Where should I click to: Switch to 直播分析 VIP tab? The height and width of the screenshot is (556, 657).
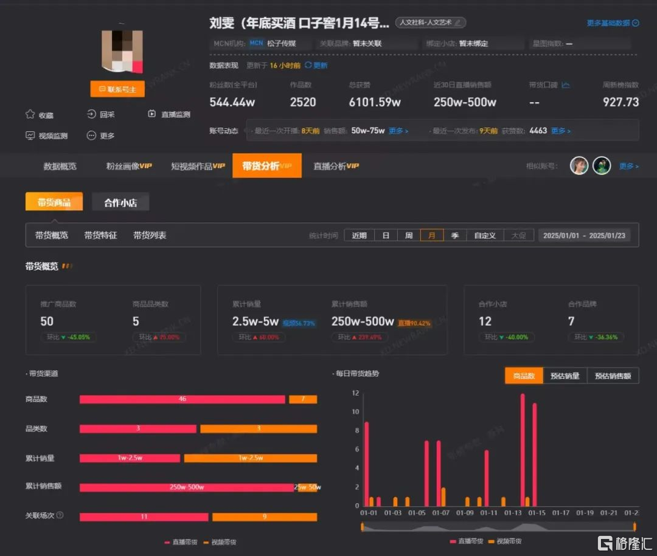click(336, 166)
